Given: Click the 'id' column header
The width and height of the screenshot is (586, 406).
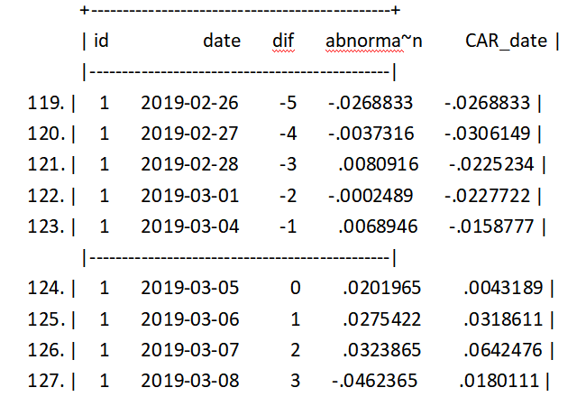Looking at the screenshot, I should pos(101,41).
